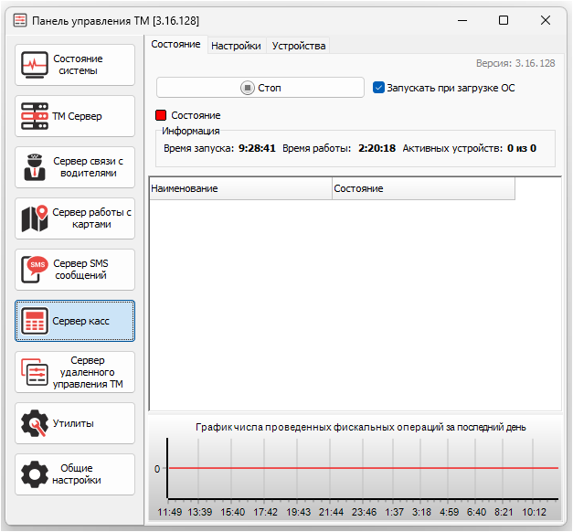
Task: Click the Стоп button
Action: 260,88
